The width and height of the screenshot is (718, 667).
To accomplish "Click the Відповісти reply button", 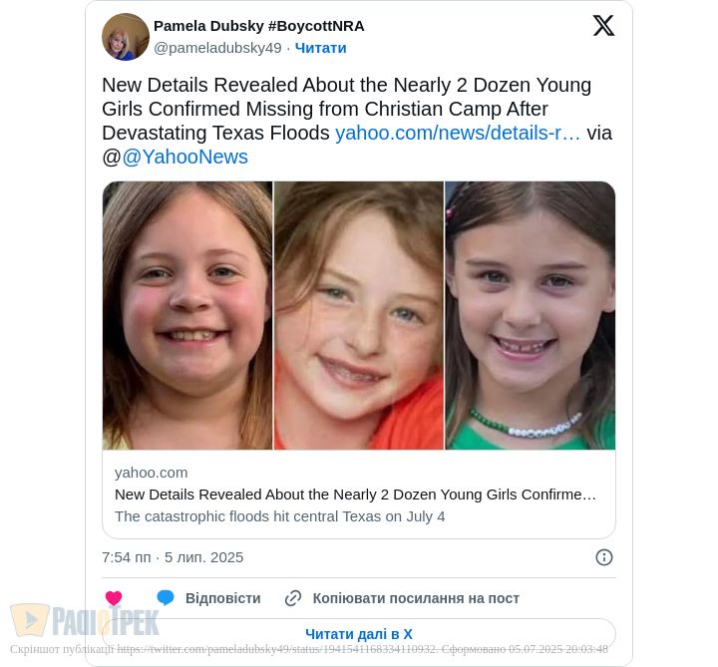I will tap(222, 598).
